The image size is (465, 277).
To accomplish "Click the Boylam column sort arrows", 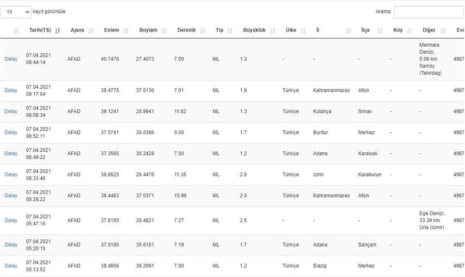I will [164, 30].
